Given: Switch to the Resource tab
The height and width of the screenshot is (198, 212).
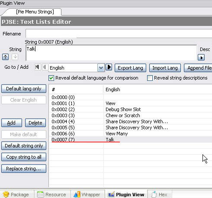Looking at the screenshot, I should pyautogui.click(x=52, y=195).
